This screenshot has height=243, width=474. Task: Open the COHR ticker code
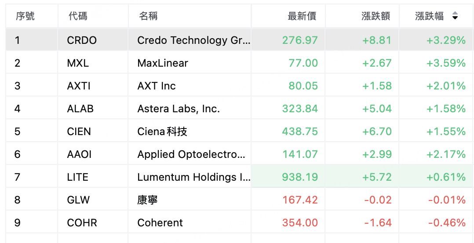coord(82,223)
